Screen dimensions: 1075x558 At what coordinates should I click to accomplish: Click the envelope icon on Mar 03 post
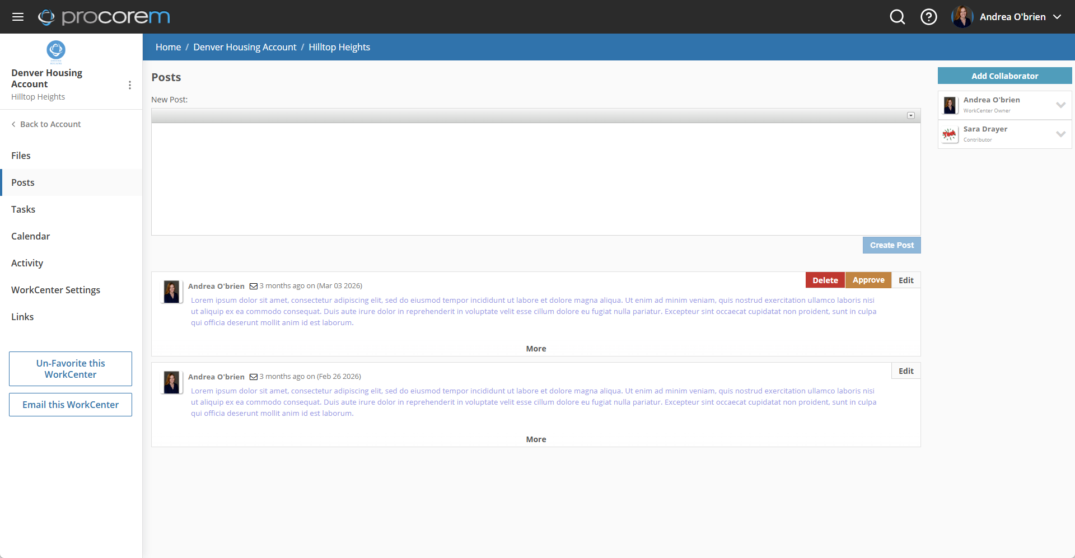[x=254, y=286]
